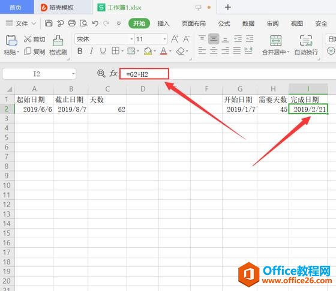Expand the Name Box dropdown arrow
The height and width of the screenshot is (291, 336).
(73, 74)
